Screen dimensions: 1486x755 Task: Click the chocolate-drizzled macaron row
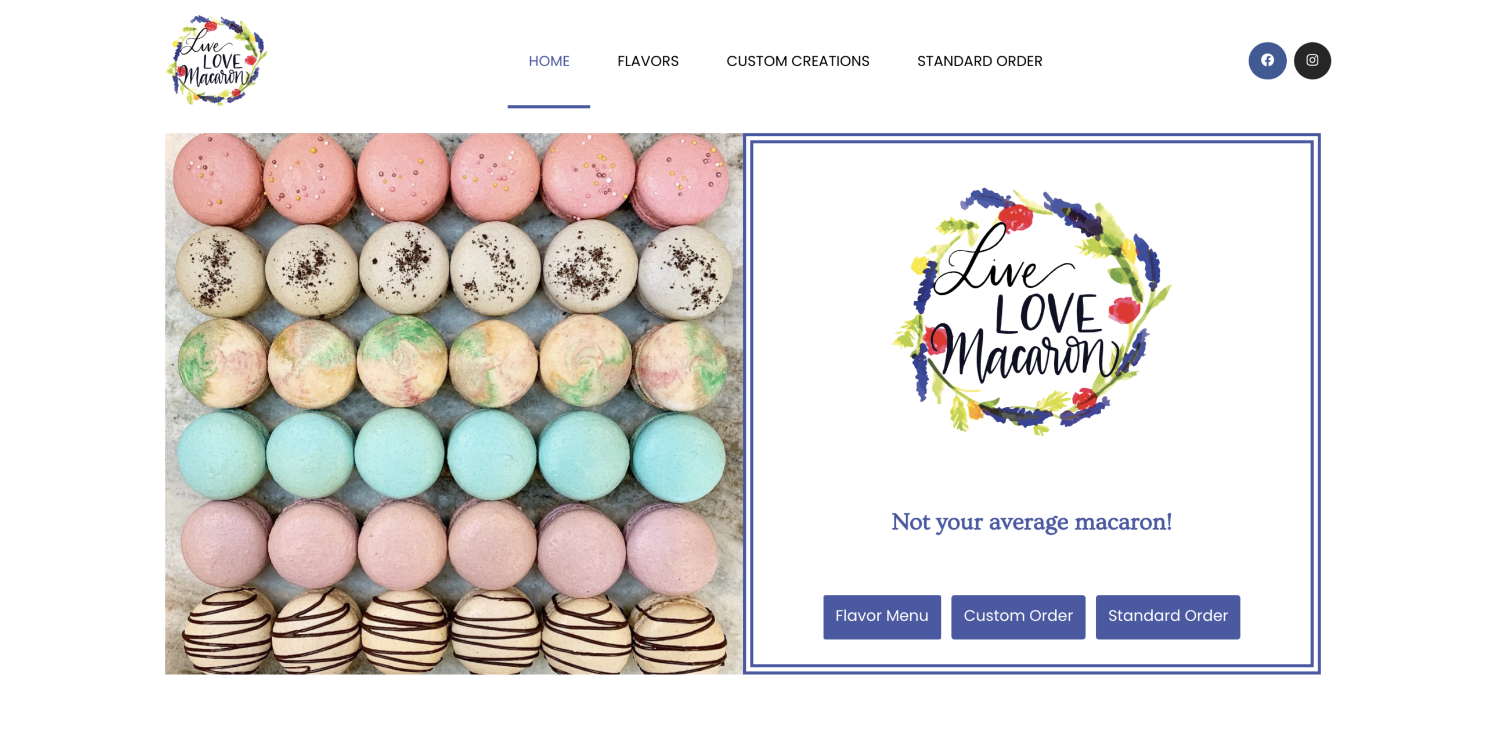(453, 633)
